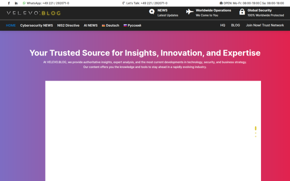This screenshot has width=290, height=181.
Task: Click the briefcase opening hours icon
Action: [x=221, y=3]
